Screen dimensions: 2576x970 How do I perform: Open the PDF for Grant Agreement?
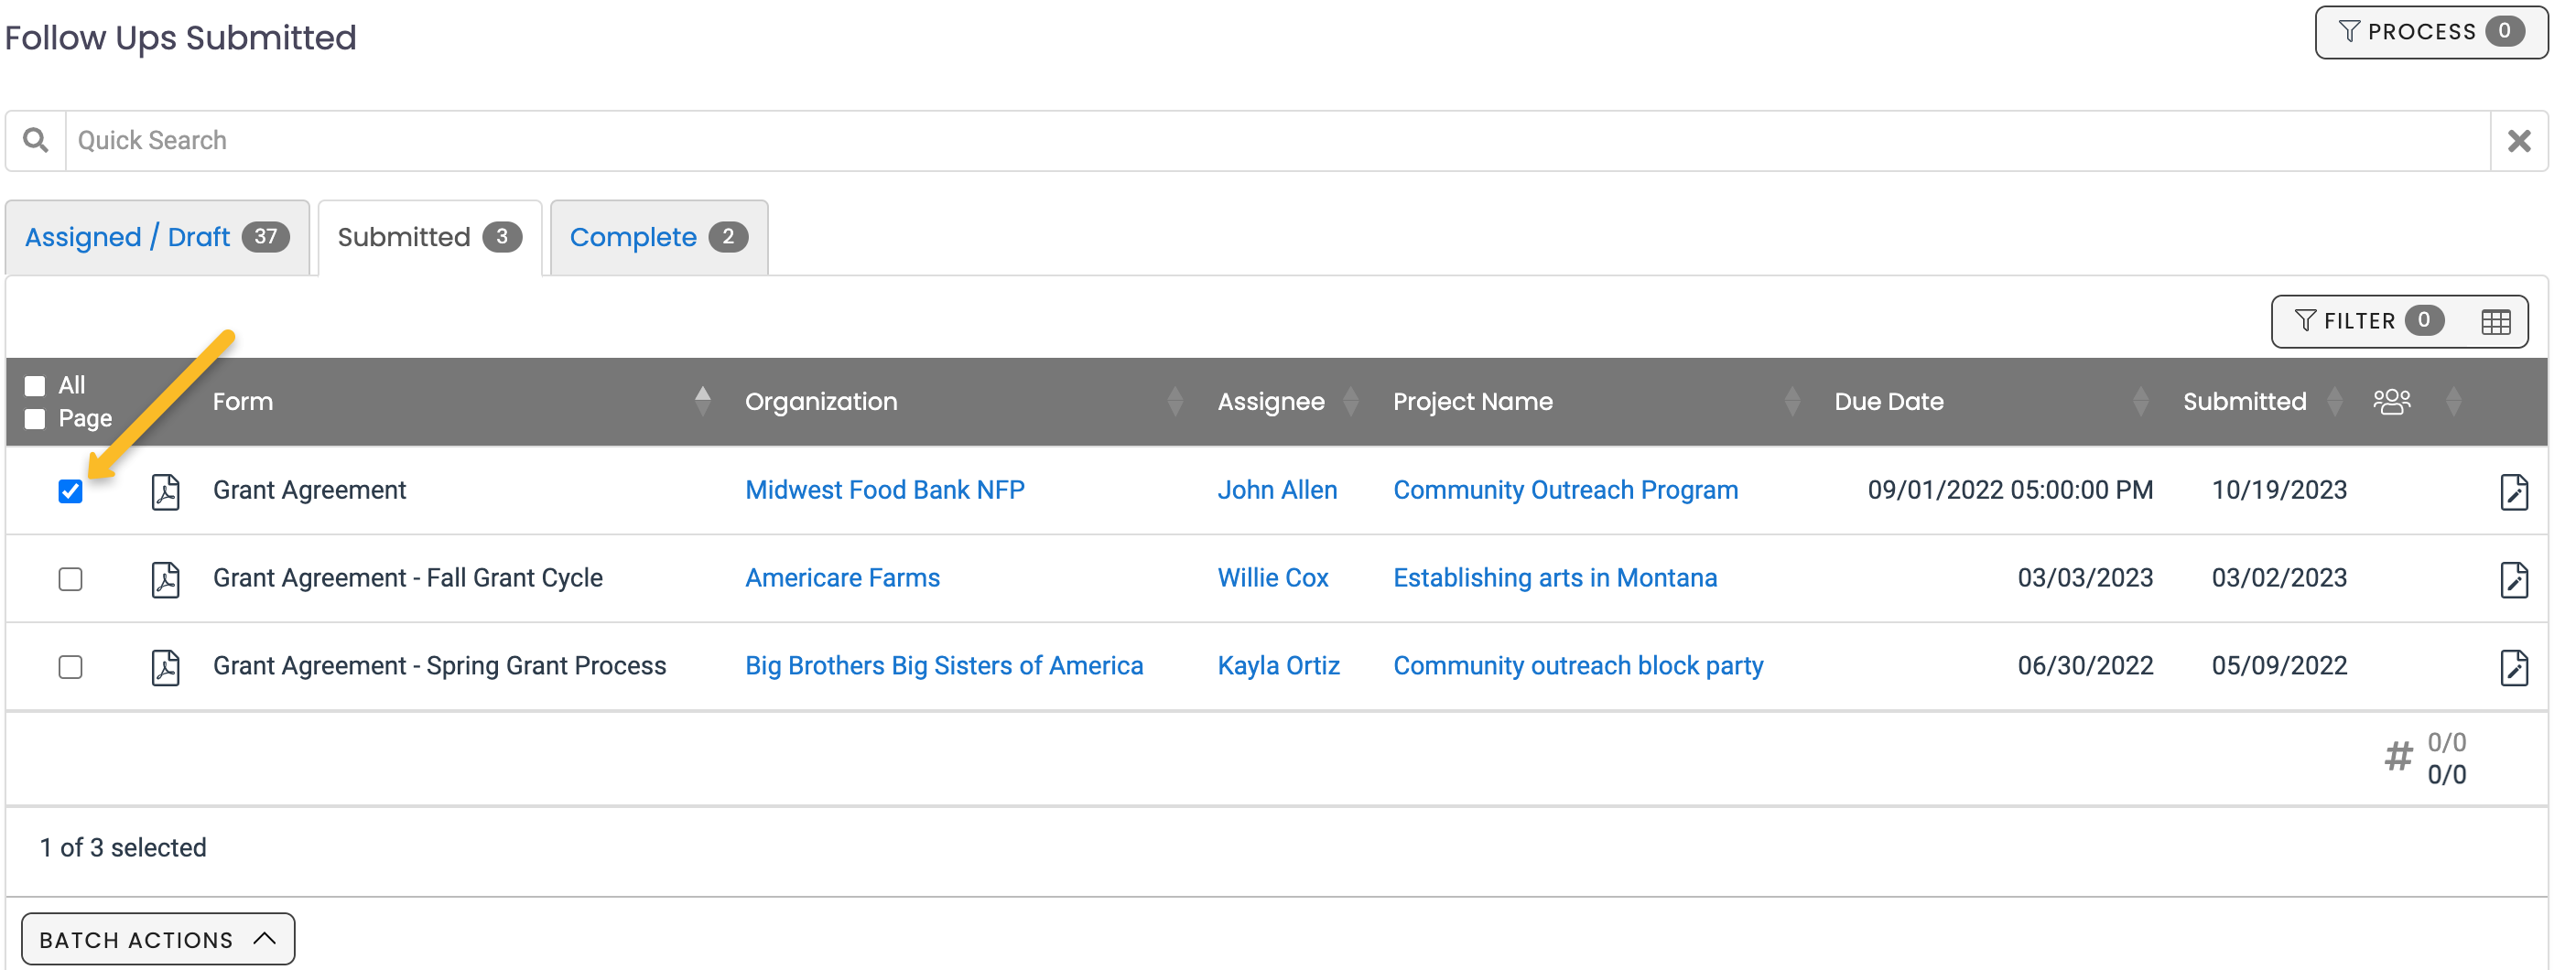[166, 491]
